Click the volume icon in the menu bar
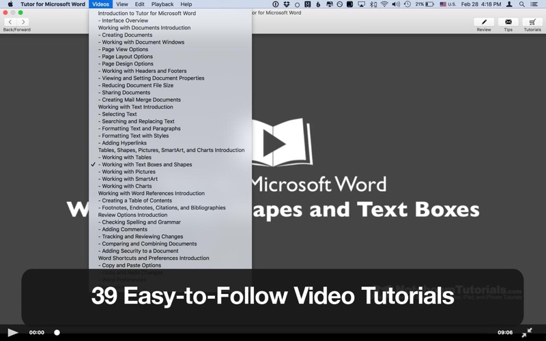This screenshot has width=546, height=341. point(396,4)
